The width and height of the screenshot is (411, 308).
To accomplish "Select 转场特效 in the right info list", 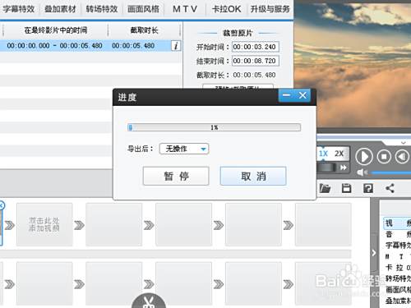I will [x=398, y=278].
